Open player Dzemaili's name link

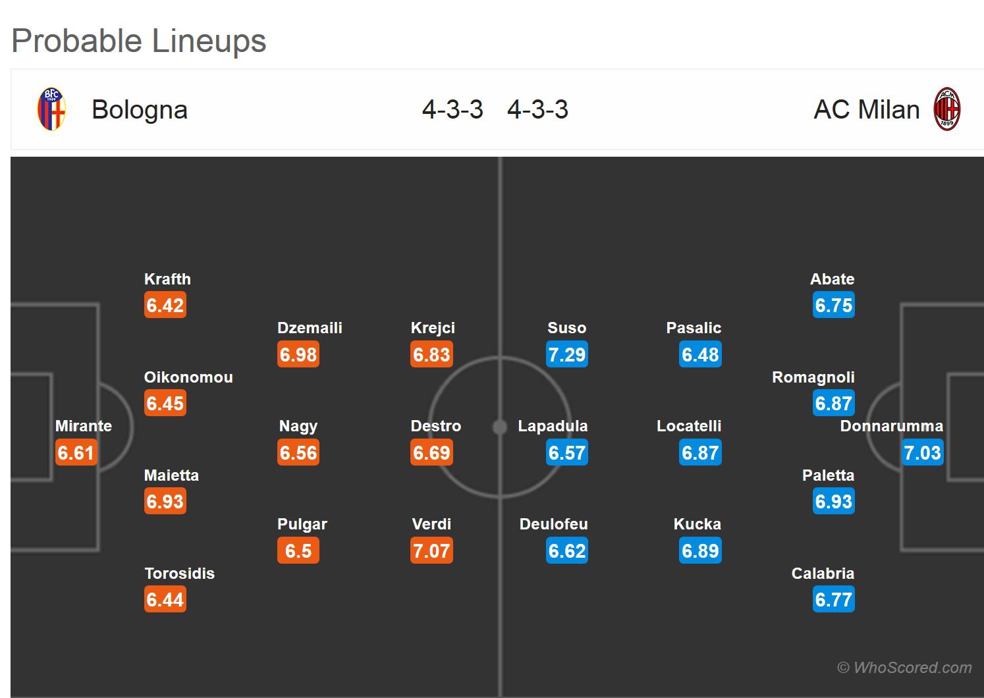pos(310,328)
